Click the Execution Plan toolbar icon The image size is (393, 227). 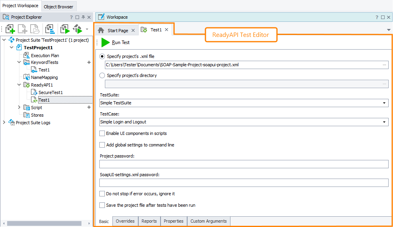pyautogui.click(x=50, y=29)
